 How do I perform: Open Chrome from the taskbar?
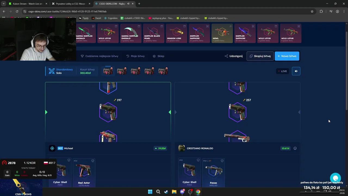(198, 192)
